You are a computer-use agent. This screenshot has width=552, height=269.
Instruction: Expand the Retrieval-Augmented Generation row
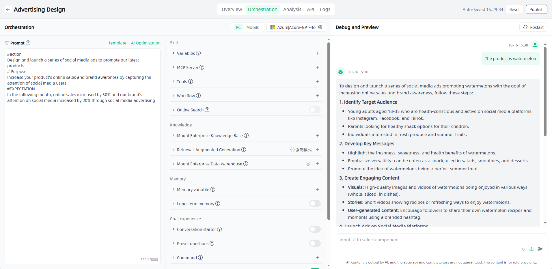pyautogui.click(x=174, y=150)
